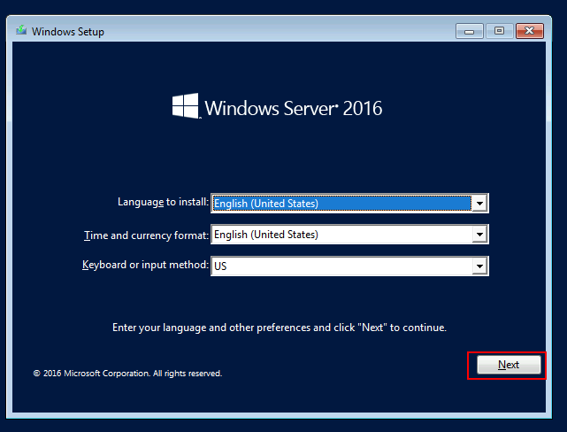Expand the Language to install dropdown arrow
Image resolution: width=567 pixels, height=432 pixels.
pos(479,204)
